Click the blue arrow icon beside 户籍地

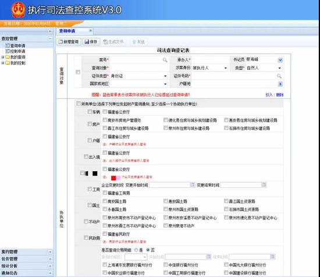[x=280, y=84]
